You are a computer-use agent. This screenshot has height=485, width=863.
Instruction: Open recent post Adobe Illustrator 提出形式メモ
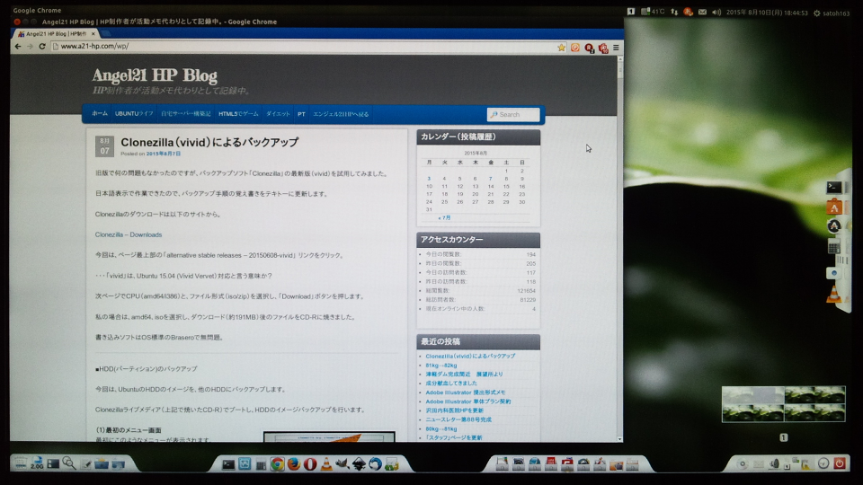point(465,392)
